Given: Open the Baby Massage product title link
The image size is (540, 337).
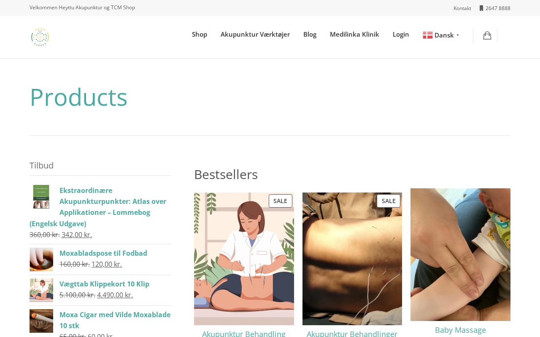Looking at the screenshot, I should (x=460, y=330).
